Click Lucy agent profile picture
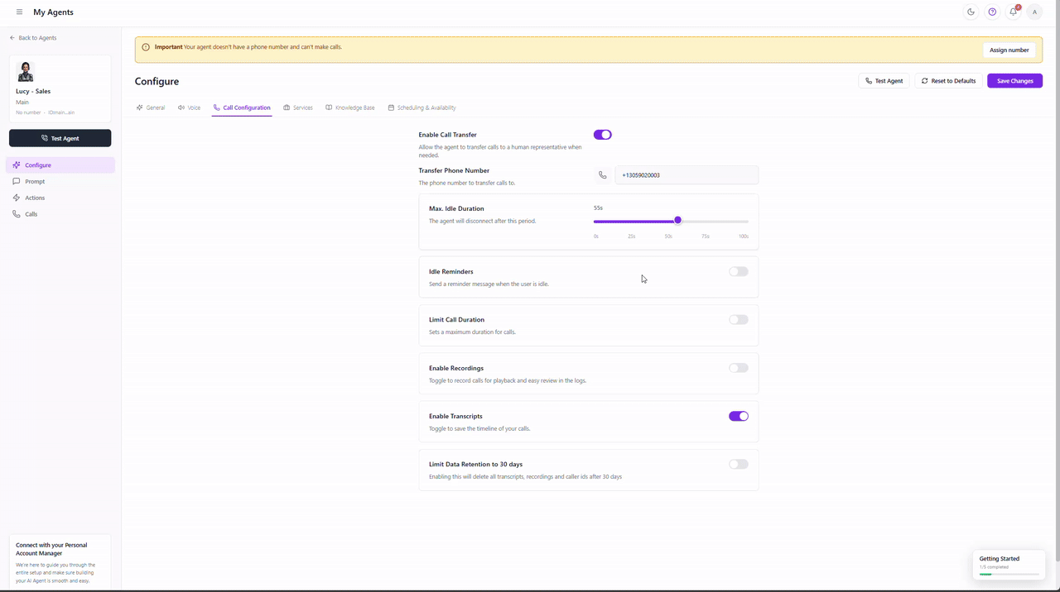 pyautogui.click(x=26, y=71)
